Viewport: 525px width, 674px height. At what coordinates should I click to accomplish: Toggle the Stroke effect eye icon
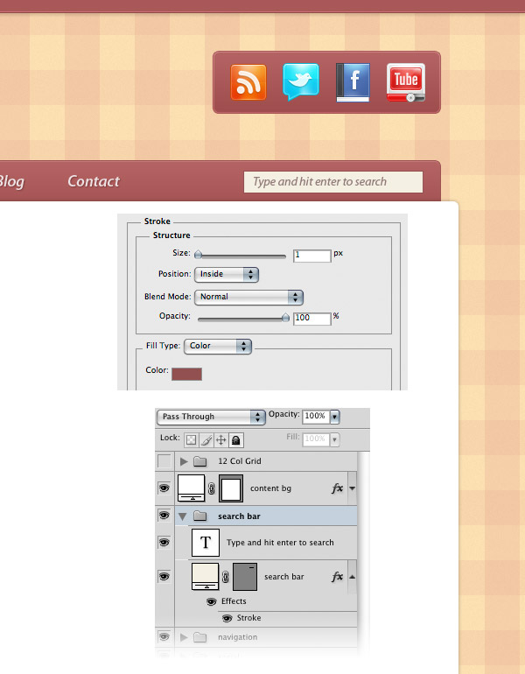[227, 619]
